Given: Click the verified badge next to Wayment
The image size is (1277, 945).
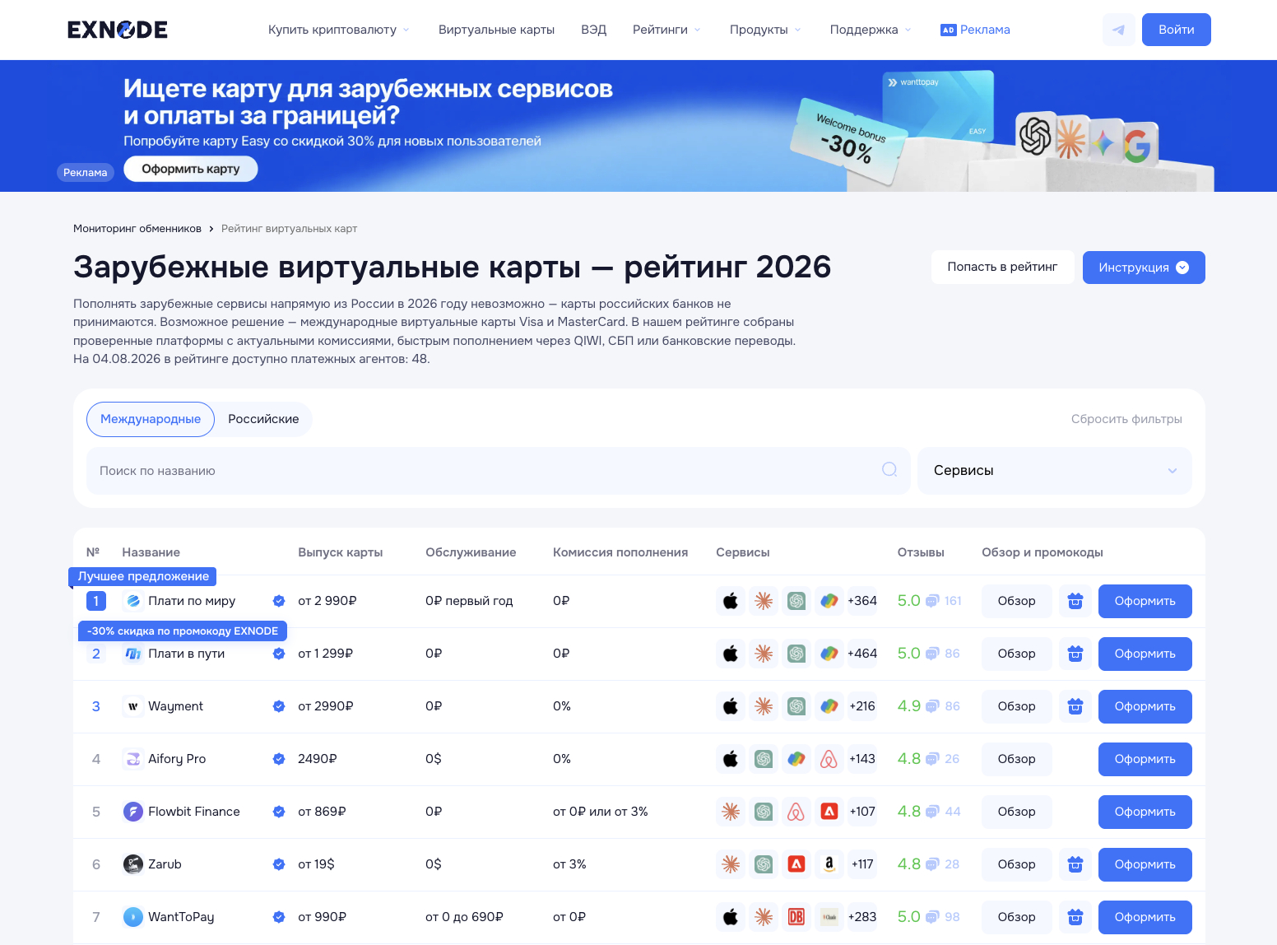Looking at the screenshot, I should pos(279,706).
